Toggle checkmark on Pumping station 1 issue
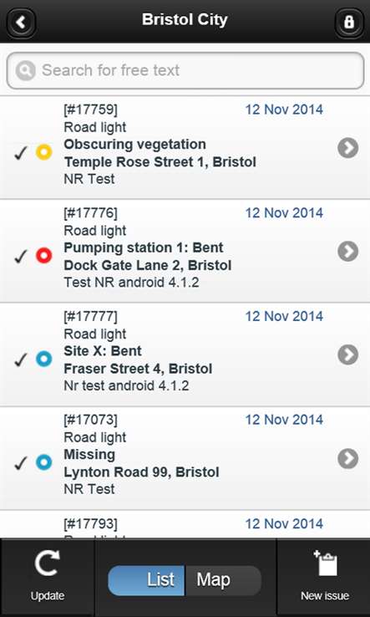This screenshot has height=617, width=370. click(x=20, y=257)
